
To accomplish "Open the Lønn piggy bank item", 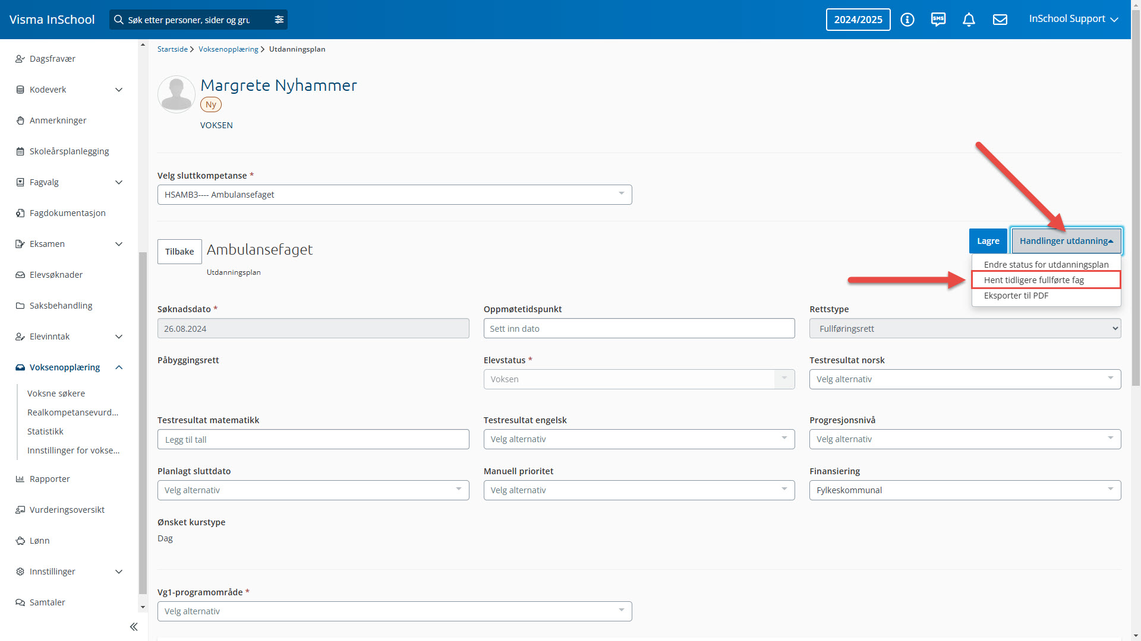I will [x=39, y=541].
